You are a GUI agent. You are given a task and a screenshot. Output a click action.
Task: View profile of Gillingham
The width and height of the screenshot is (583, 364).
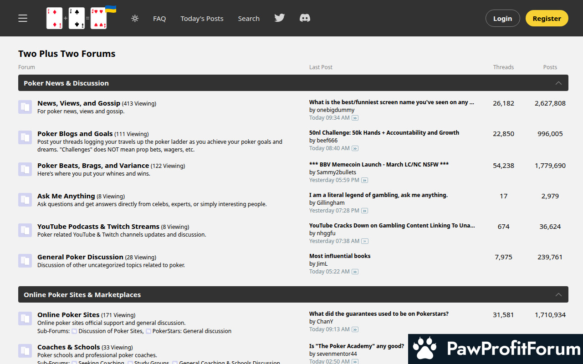(x=331, y=203)
